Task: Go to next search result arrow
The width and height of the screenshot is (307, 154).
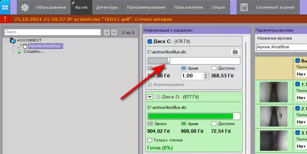Action: tap(114, 33)
